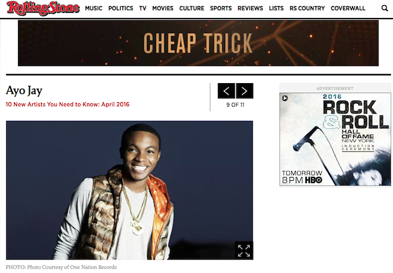The height and width of the screenshot is (273, 393).
Task: Go to previous gallery slide arrow
Action: coord(226,91)
